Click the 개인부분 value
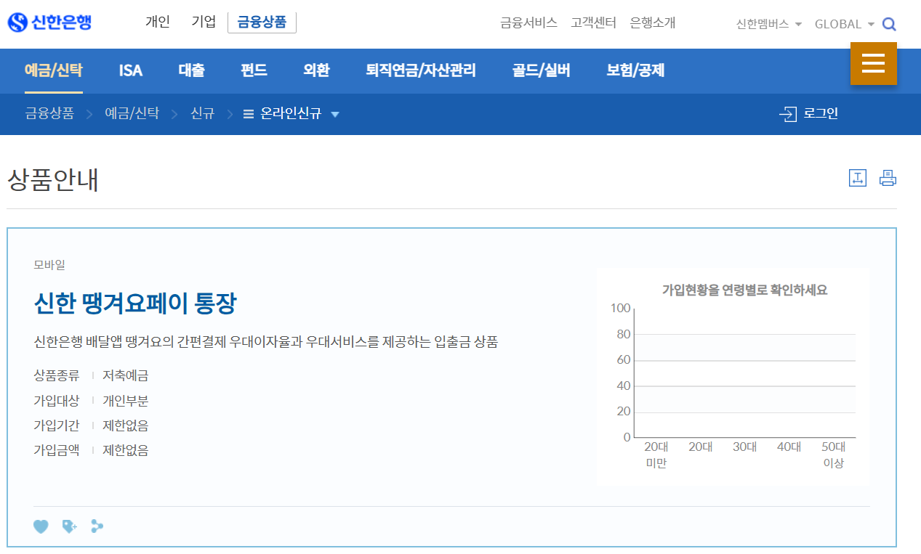This screenshot has height=554, width=921. pos(126,401)
